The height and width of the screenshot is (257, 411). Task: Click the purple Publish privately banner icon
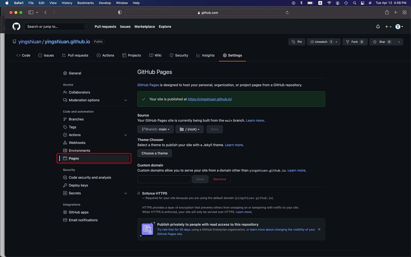point(147,229)
